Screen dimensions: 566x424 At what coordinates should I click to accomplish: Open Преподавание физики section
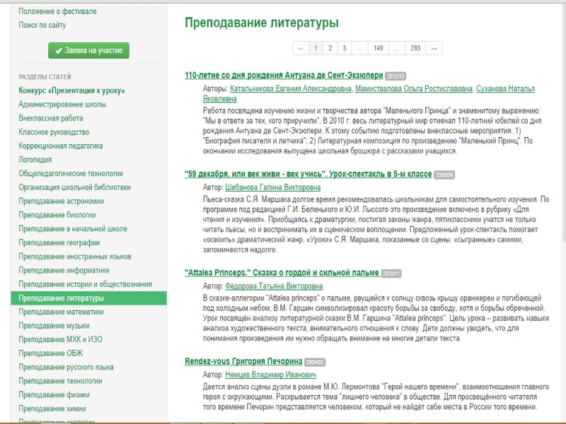(54, 395)
